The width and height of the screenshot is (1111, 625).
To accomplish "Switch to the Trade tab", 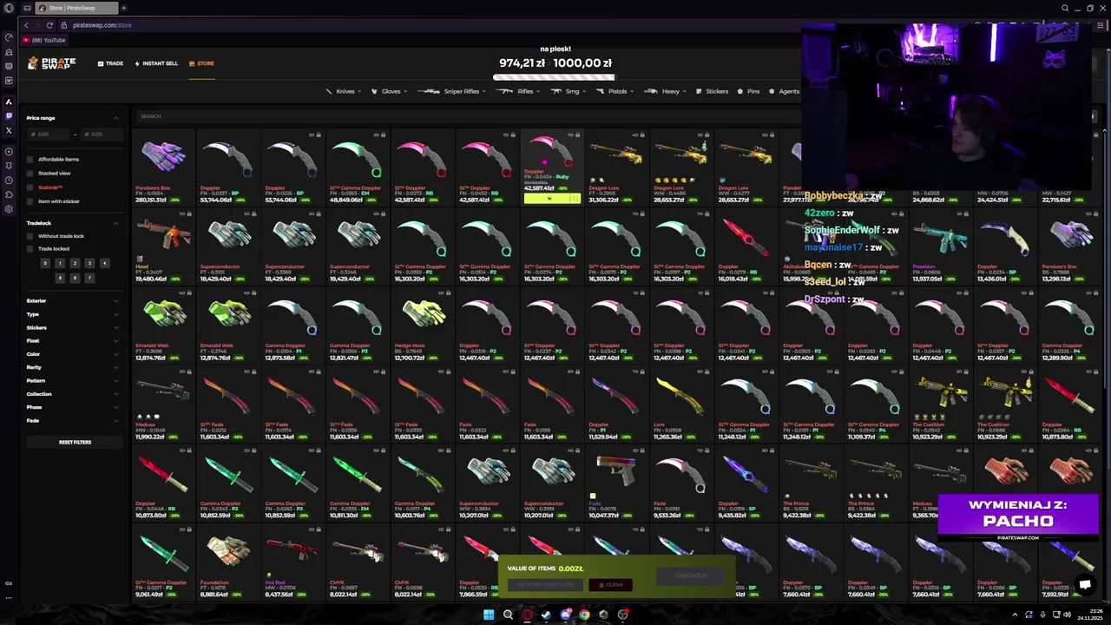I will point(110,63).
